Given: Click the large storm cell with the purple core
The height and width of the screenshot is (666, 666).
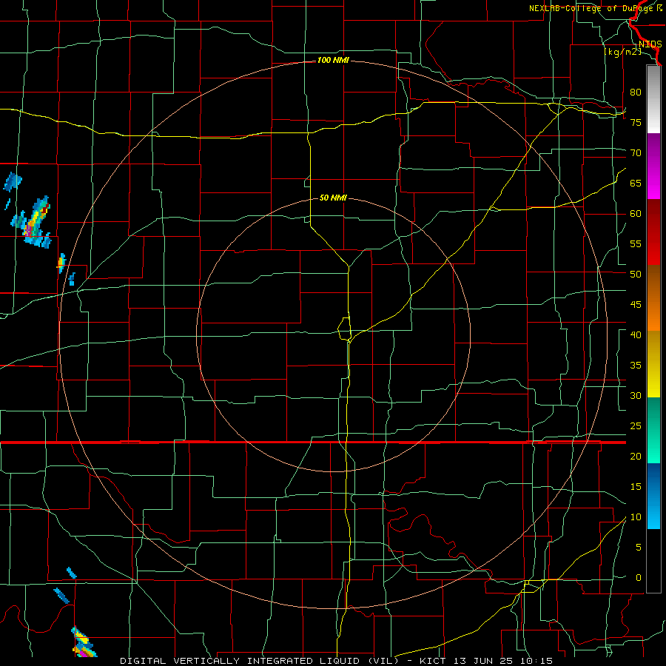Looking at the screenshot, I should click(x=33, y=223).
